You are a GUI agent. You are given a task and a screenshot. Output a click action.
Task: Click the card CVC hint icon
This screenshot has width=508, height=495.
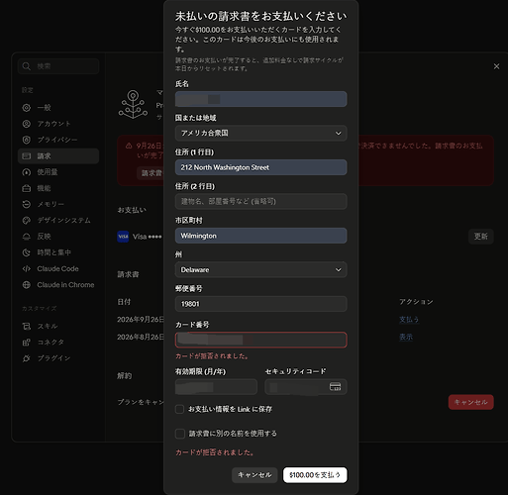coord(336,387)
